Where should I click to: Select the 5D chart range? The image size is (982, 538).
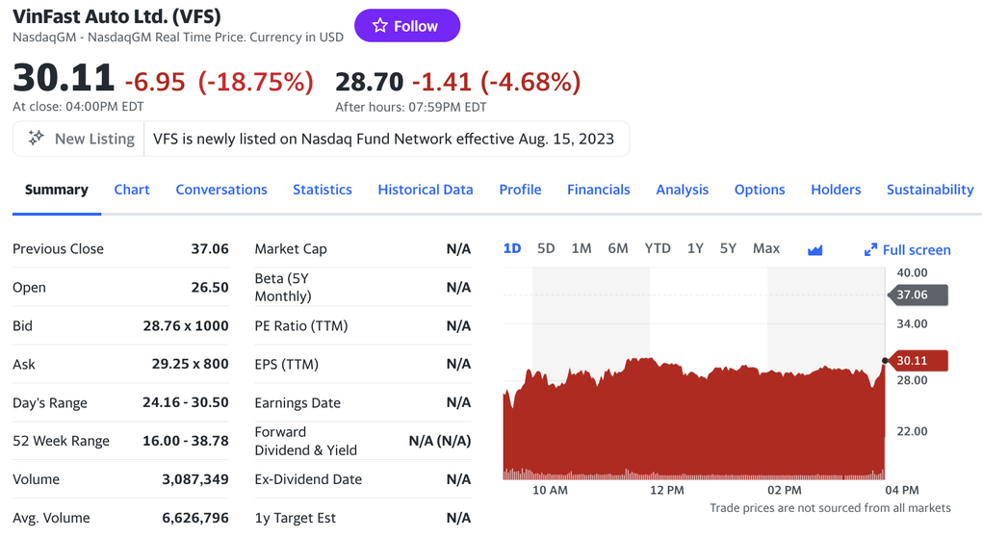[x=546, y=248]
